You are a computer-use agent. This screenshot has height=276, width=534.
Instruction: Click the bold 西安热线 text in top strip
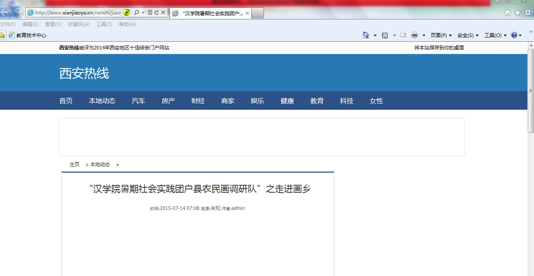(69, 48)
